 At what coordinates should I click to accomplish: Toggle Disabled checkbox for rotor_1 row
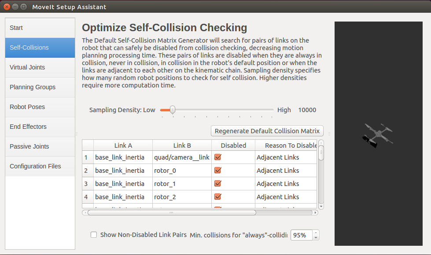[217, 183]
